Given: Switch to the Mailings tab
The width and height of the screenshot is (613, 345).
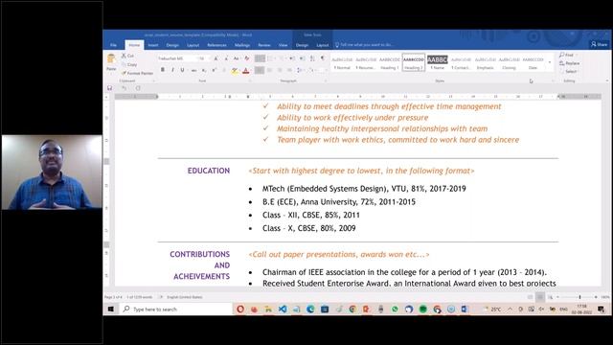Looking at the screenshot, I should click(x=242, y=45).
